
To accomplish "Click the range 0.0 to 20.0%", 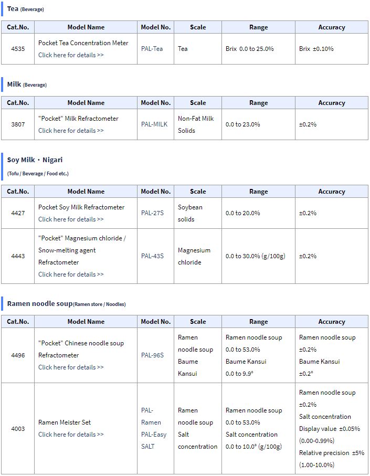I will (243, 213).
